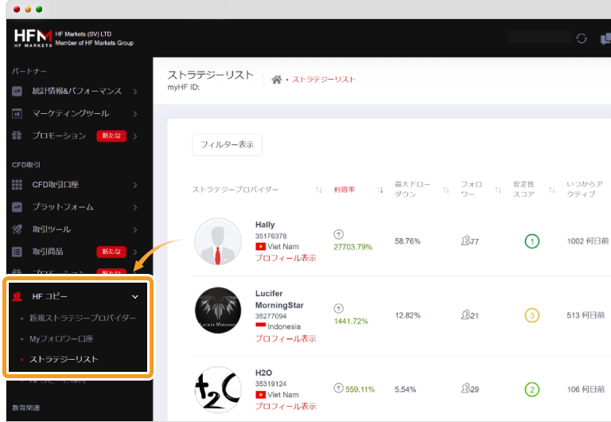Click H2O's avatar thumbnail
Screen dimensions: 611x422
[x=218, y=389]
